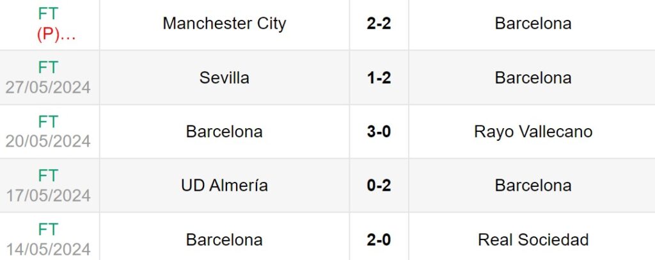Select Barcelona in the Manchester City match
Viewport: 655px width, 260px height.
[x=533, y=24]
